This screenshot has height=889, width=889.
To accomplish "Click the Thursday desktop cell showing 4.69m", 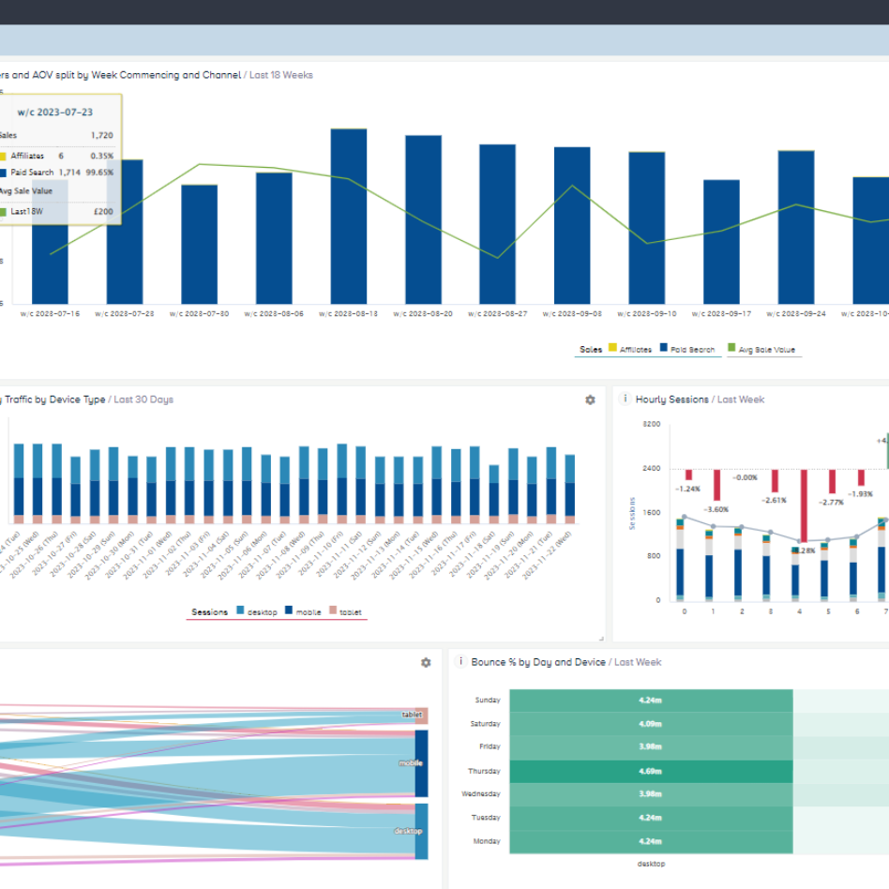I will pos(650,771).
